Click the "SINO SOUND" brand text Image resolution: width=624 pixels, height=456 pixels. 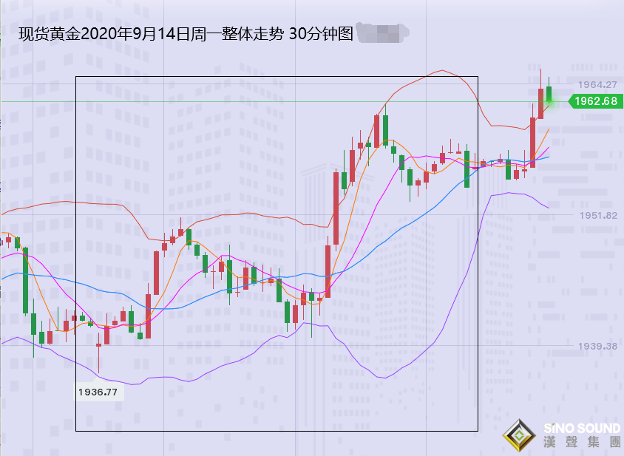click(x=581, y=429)
